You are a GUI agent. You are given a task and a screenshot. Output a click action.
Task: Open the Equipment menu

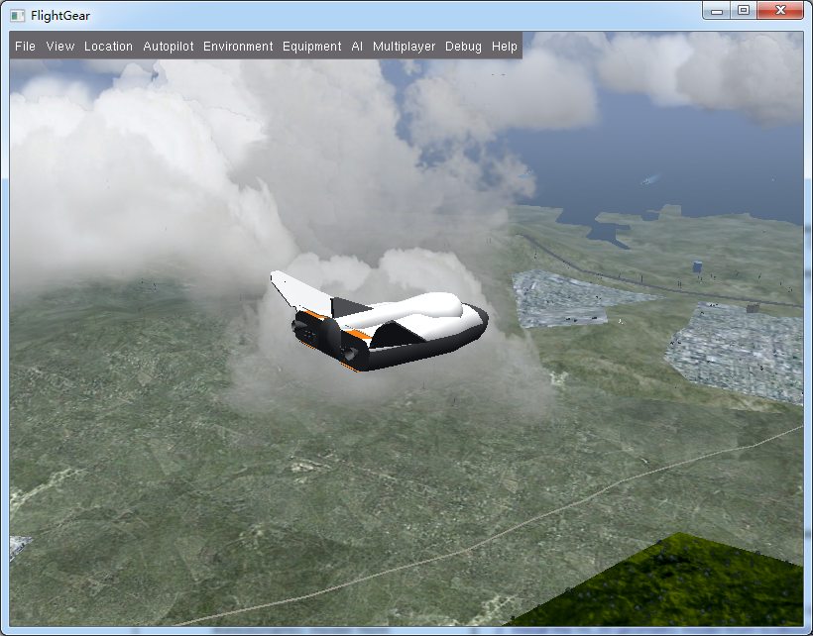(311, 47)
